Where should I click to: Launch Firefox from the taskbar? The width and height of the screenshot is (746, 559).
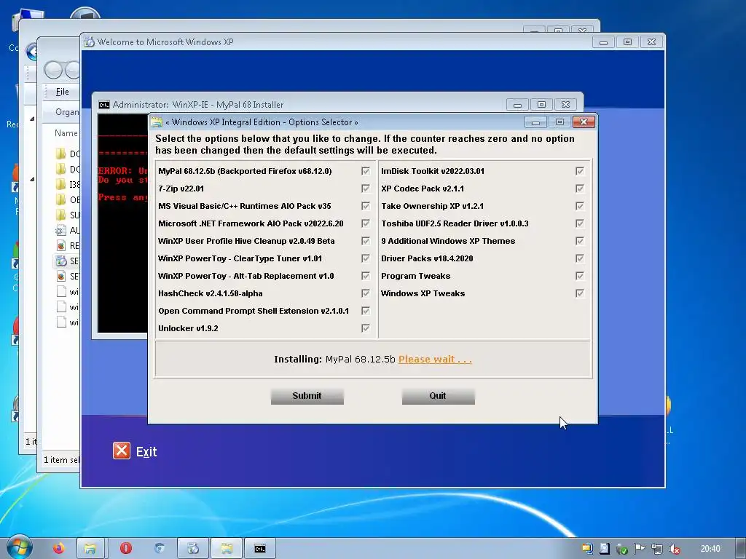[x=59, y=549]
